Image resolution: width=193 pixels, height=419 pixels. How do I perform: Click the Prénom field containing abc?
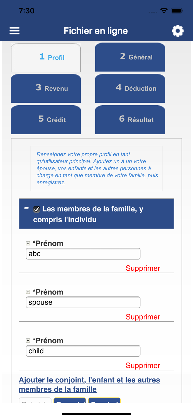coord(83,253)
